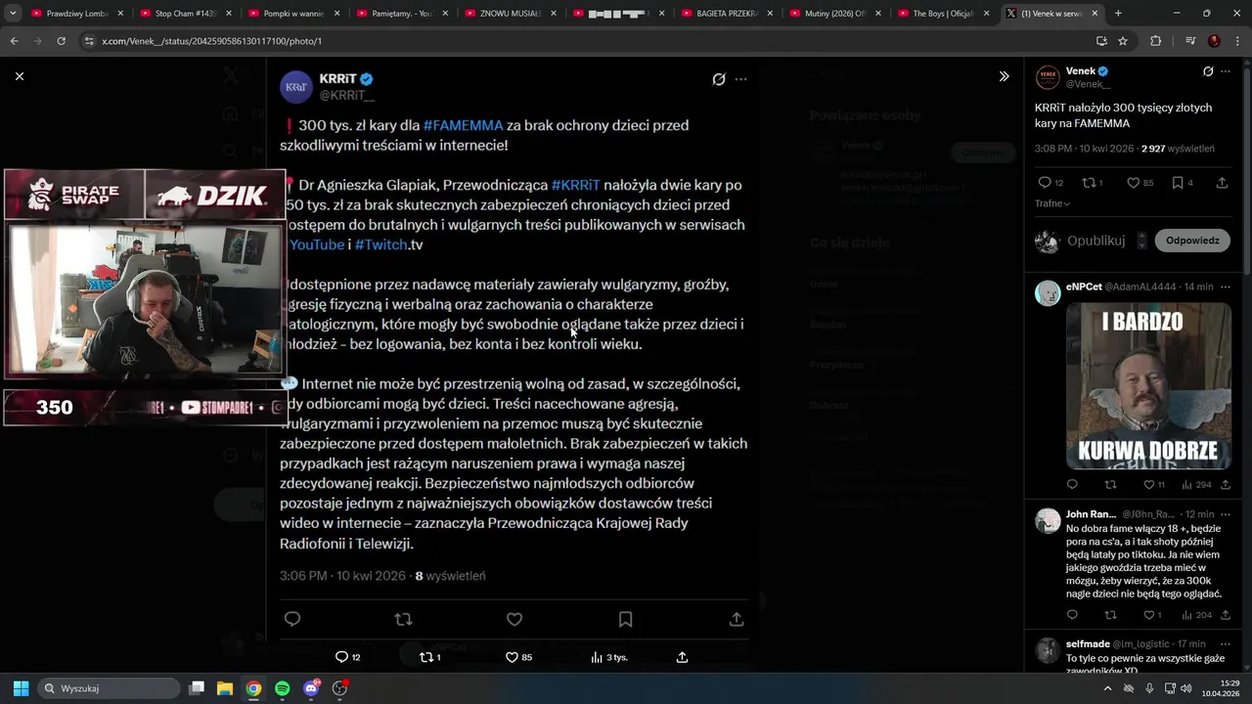Reply to eNPCet's meme comment
The image size is (1252, 704).
coord(1072,484)
